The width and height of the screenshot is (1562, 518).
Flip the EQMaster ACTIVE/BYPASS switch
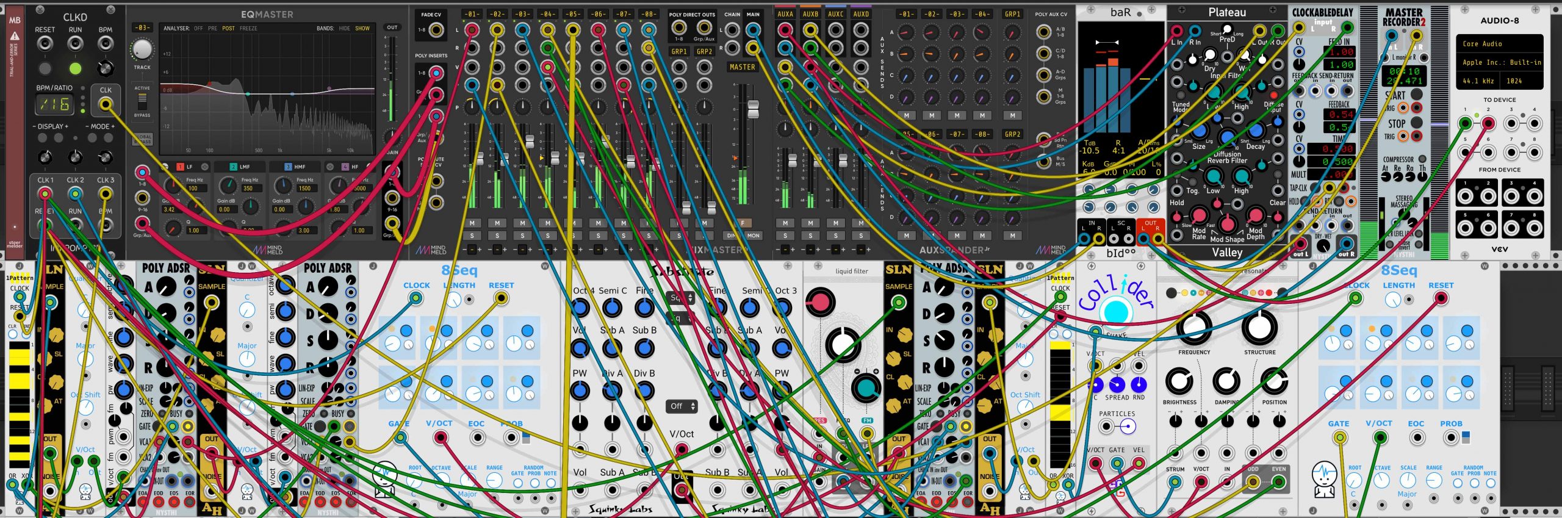pos(142,101)
